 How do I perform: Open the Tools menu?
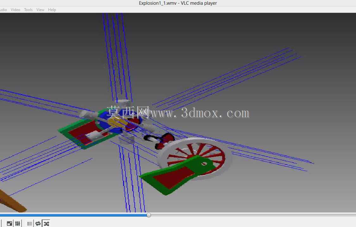(28, 10)
